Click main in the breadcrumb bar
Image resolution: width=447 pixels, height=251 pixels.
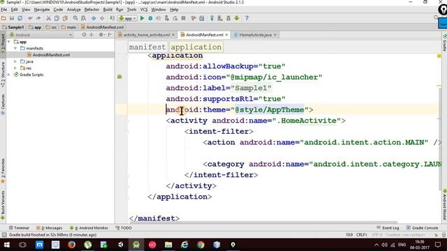point(68,27)
